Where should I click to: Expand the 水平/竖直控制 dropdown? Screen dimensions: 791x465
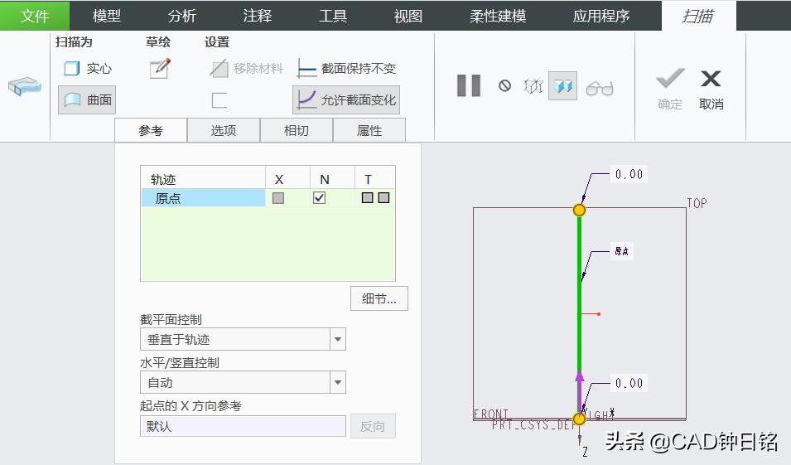coord(337,382)
